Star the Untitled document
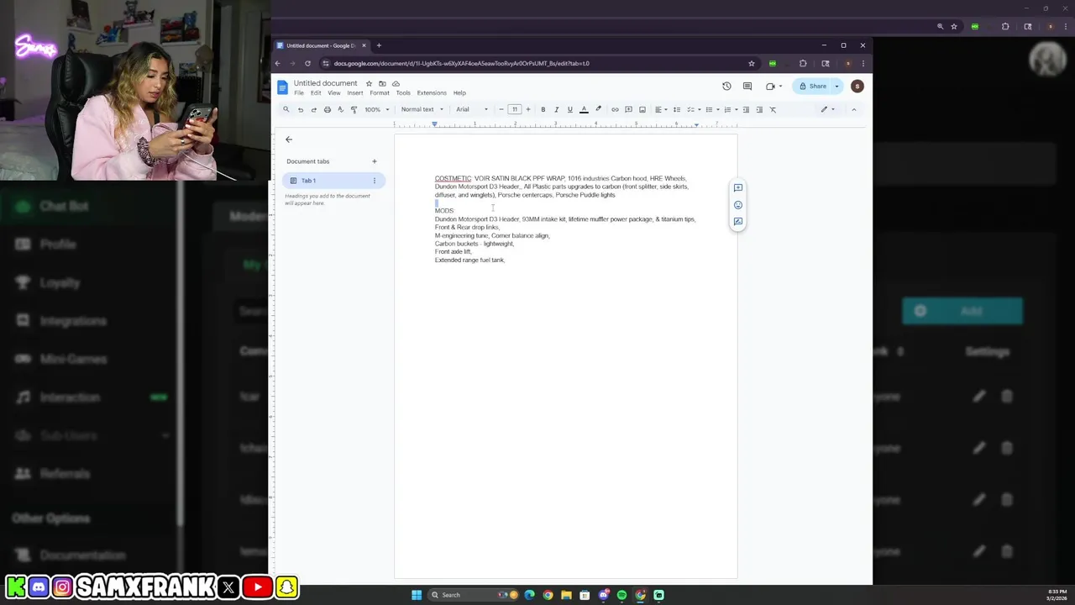Image resolution: width=1075 pixels, height=605 pixels. coord(369,83)
